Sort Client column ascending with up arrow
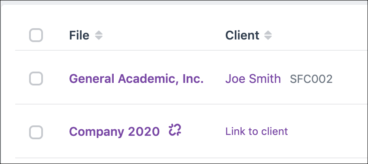This screenshot has width=368, height=164. click(x=268, y=33)
